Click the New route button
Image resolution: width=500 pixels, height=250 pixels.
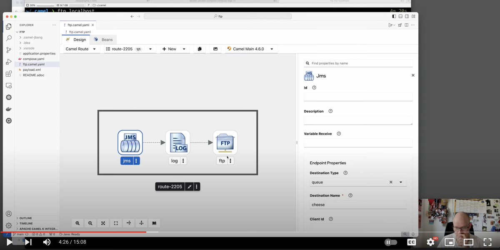[x=170, y=49]
